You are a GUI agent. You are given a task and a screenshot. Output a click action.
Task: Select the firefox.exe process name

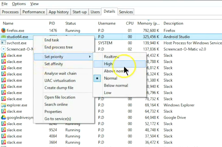[16, 31]
